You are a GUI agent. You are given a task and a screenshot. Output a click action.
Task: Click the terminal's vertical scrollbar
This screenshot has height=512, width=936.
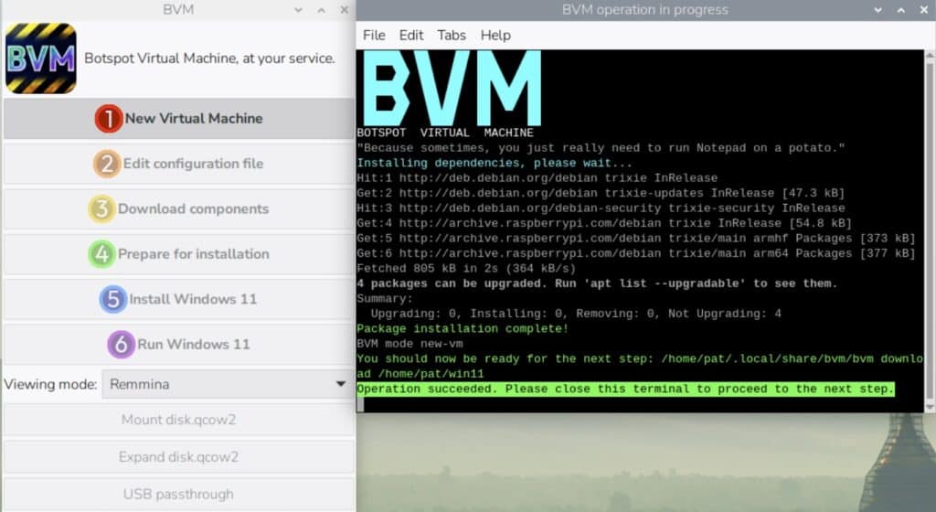930,229
